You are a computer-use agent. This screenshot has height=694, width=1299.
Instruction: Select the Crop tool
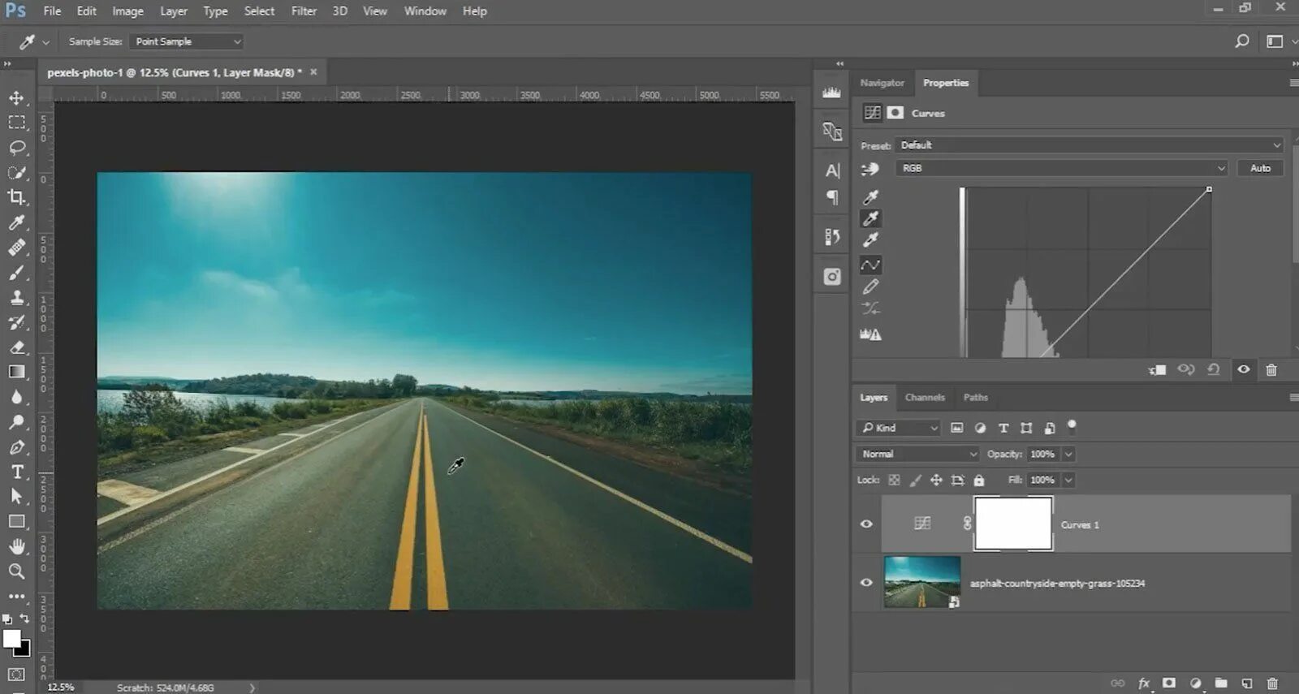(16, 197)
